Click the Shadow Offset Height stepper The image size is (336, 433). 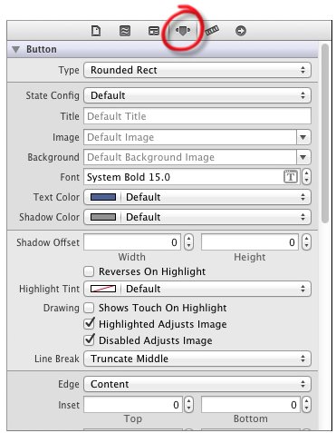pyautogui.click(x=306, y=242)
